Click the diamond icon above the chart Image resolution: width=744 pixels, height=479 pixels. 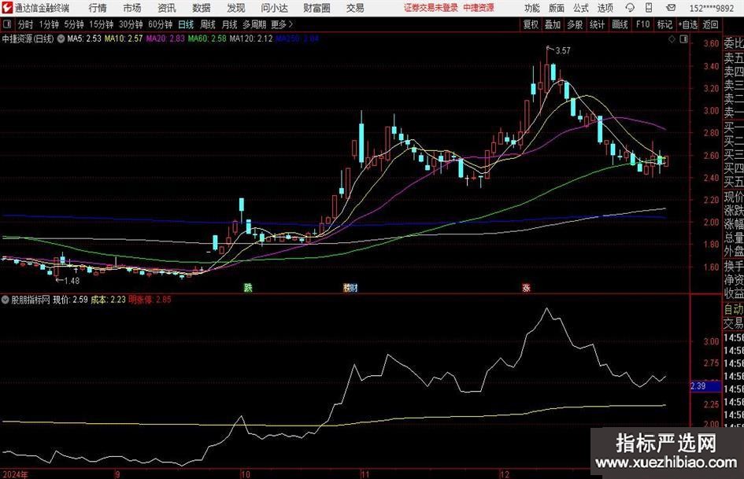coord(672,39)
